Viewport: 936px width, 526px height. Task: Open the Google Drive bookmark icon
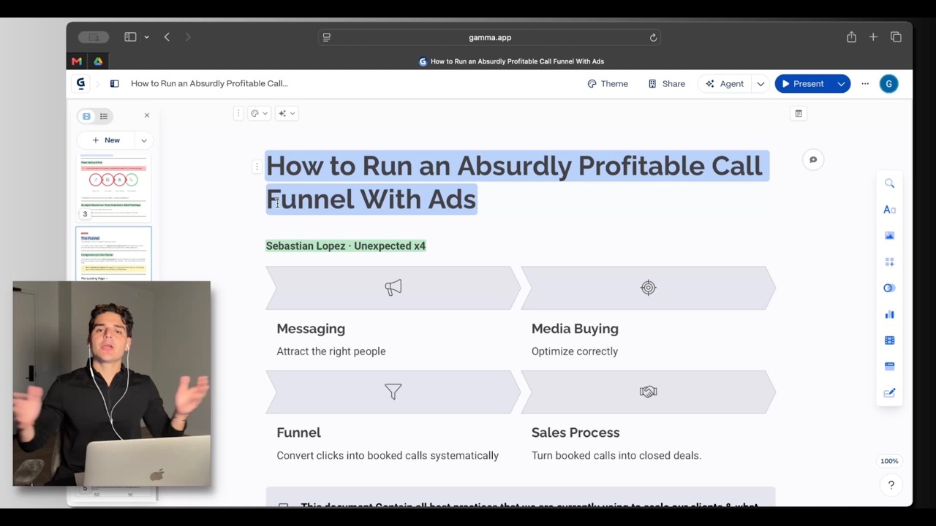pyautogui.click(x=98, y=61)
